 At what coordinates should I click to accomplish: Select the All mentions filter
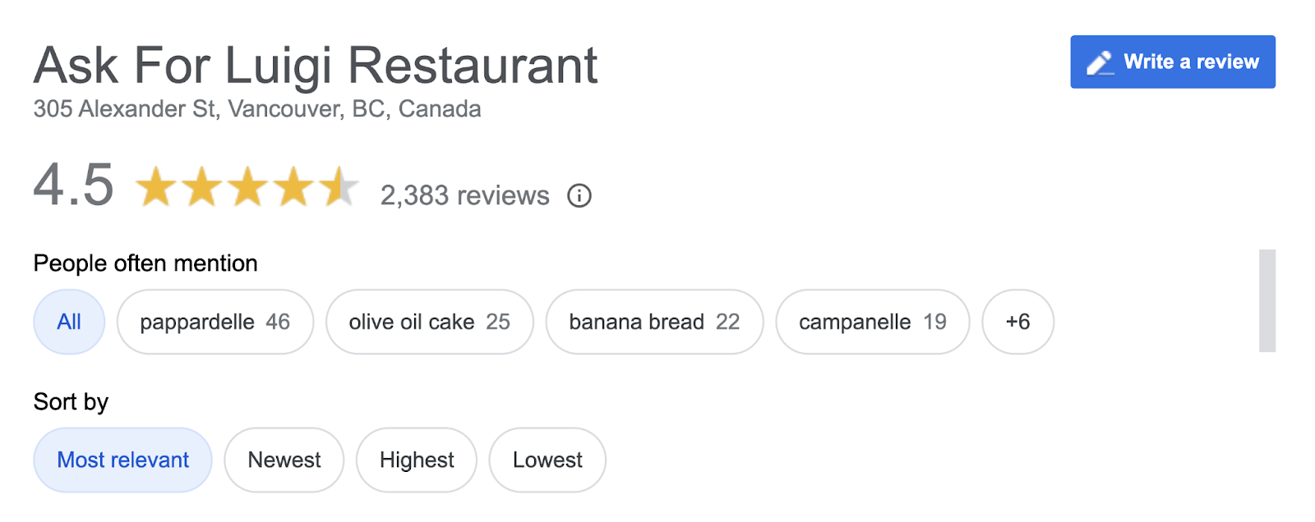click(x=69, y=322)
